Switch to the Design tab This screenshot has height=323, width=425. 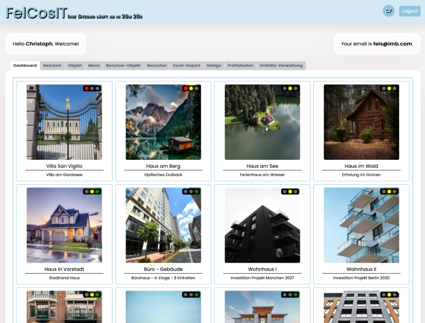[214, 66]
